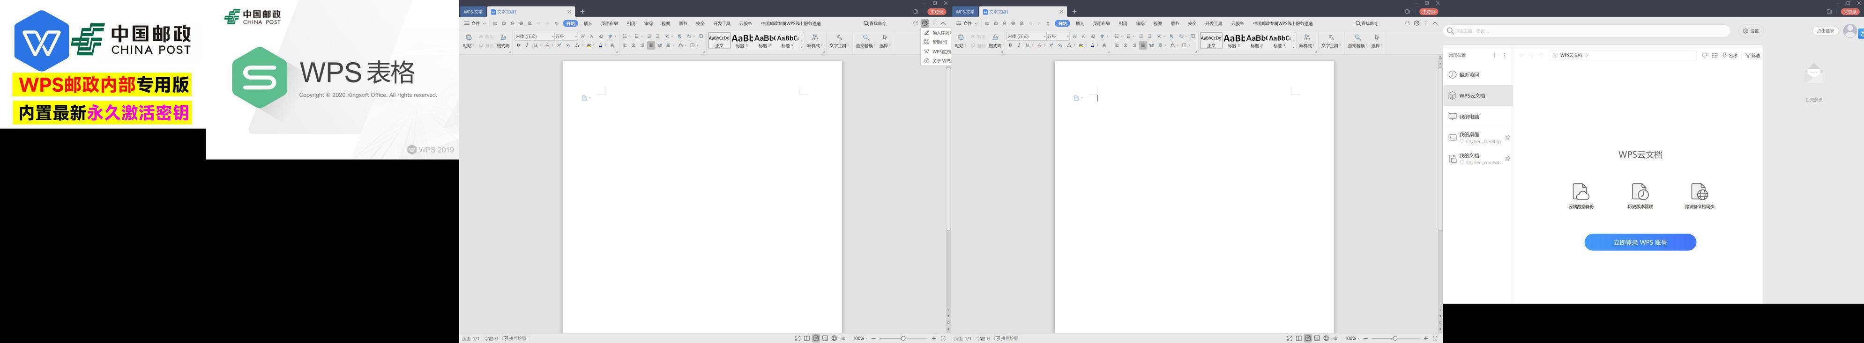Click font color swatch in left Writer window
The height and width of the screenshot is (343, 1864).
pyautogui.click(x=601, y=45)
